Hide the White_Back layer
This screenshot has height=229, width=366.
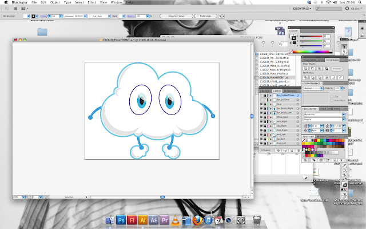(x=261, y=117)
